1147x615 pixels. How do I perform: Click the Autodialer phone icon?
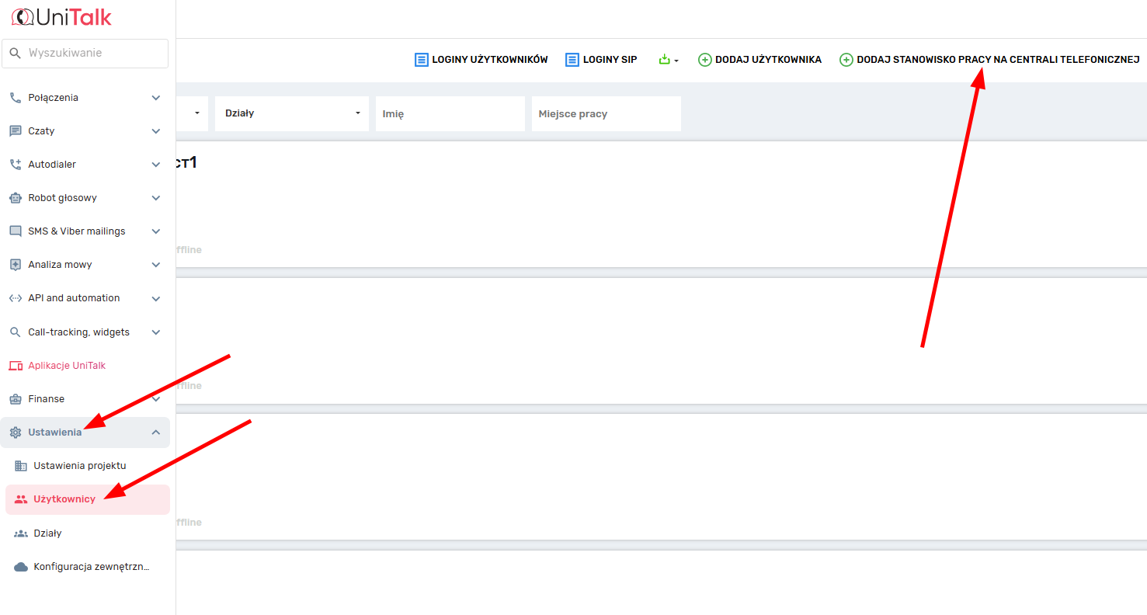pos(16,165)
